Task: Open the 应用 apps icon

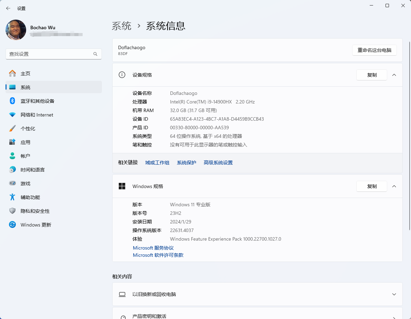Action: click(x=12, y=142)
